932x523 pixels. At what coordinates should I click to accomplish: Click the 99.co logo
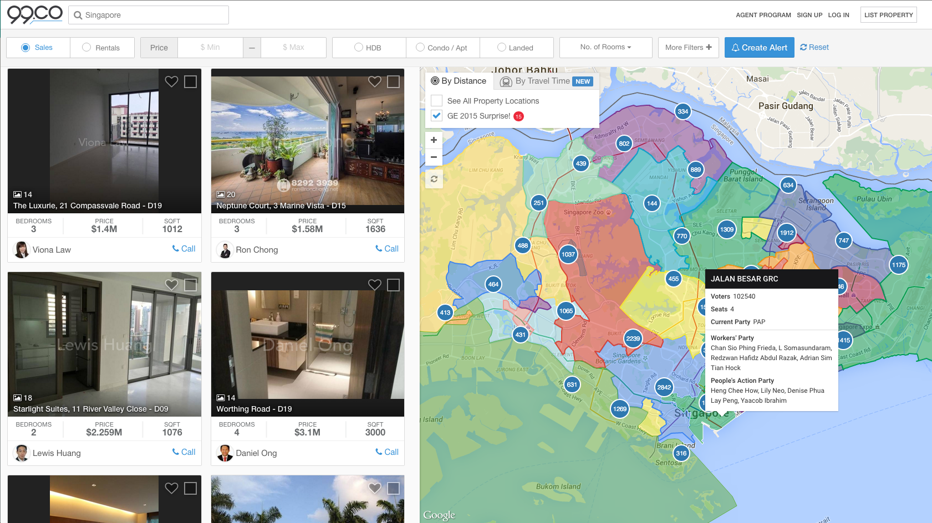pyautogui.click(x=34, y=14)
